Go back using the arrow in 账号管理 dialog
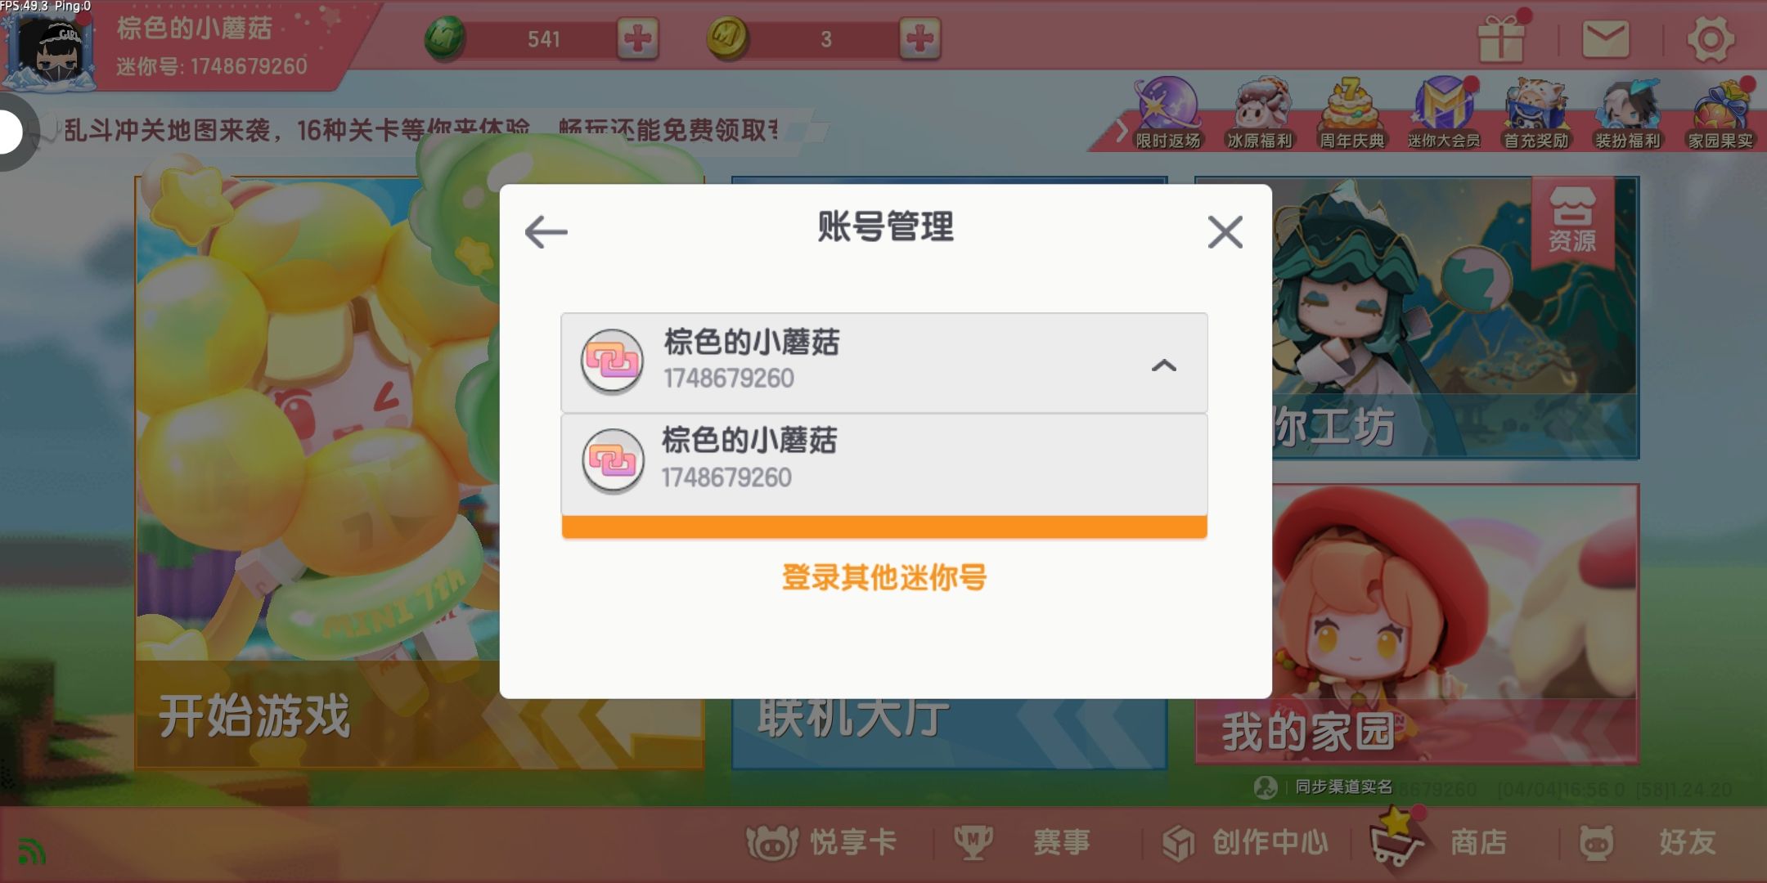Screen dimensions: 1767x883 coord(546,231)
